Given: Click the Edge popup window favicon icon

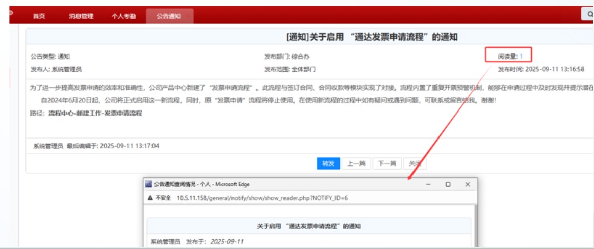Looking at the screenshot, I should (149, 184).
